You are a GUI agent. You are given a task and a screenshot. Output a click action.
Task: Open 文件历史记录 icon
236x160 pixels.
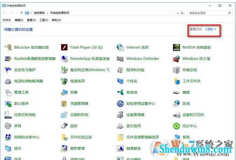[64, 137]
